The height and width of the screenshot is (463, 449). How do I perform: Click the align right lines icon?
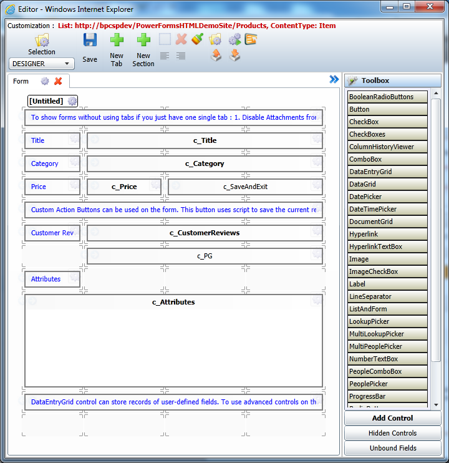click(x=181, y=56)
